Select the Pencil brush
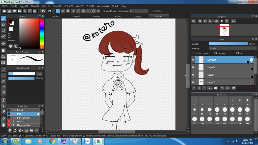The width and height of the screenshot is (258, 145). [24, 110]
